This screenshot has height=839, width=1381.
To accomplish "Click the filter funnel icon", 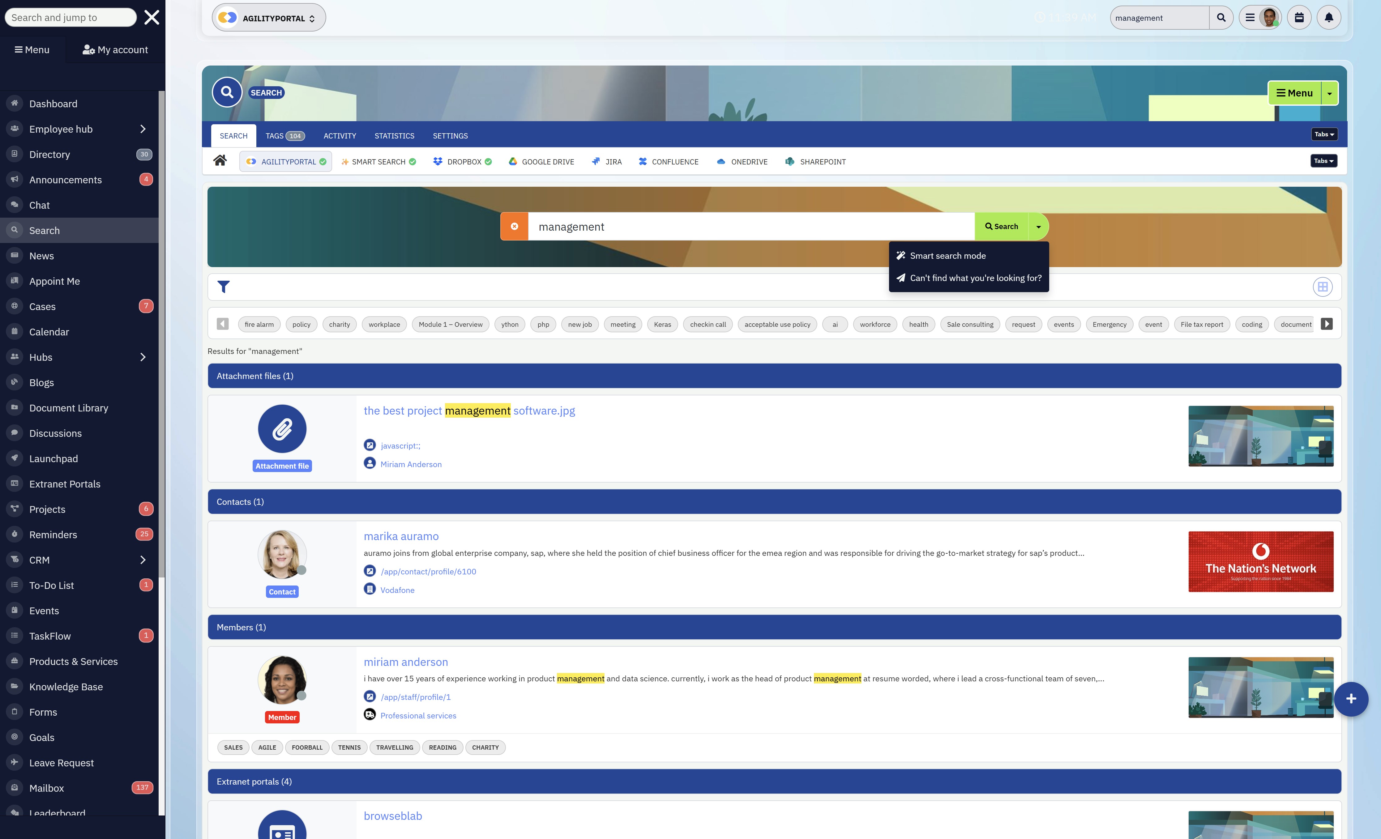I will click(x=224, y=287).
